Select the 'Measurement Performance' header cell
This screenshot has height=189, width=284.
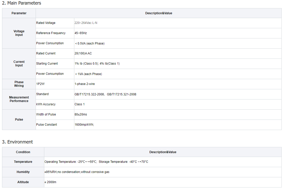[x=19, y=99]
